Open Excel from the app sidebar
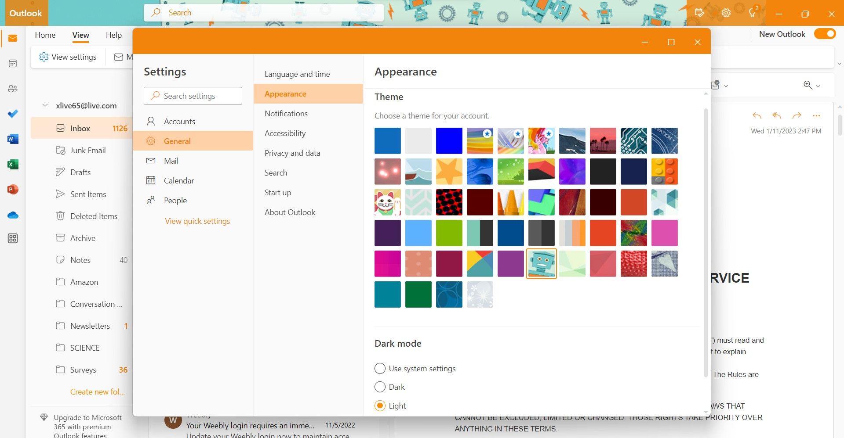The height and width of the screenshot is (438, 844). (x=13, y=164)
